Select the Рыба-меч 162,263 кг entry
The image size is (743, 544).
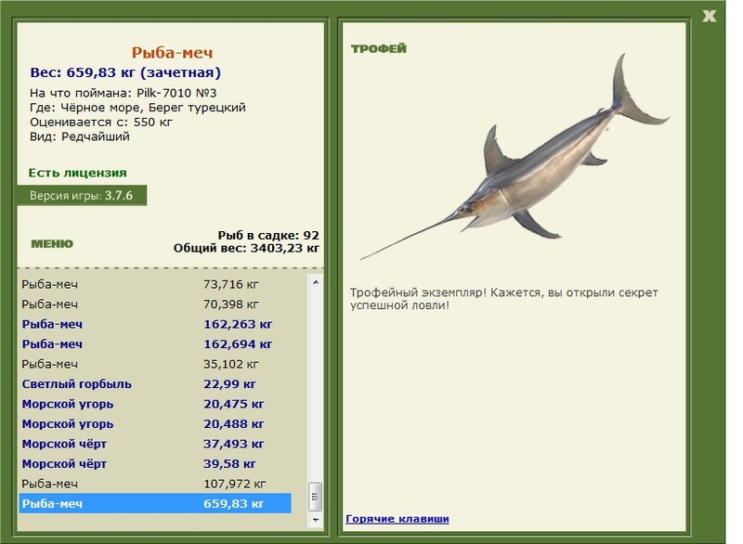tap(155, 324)
